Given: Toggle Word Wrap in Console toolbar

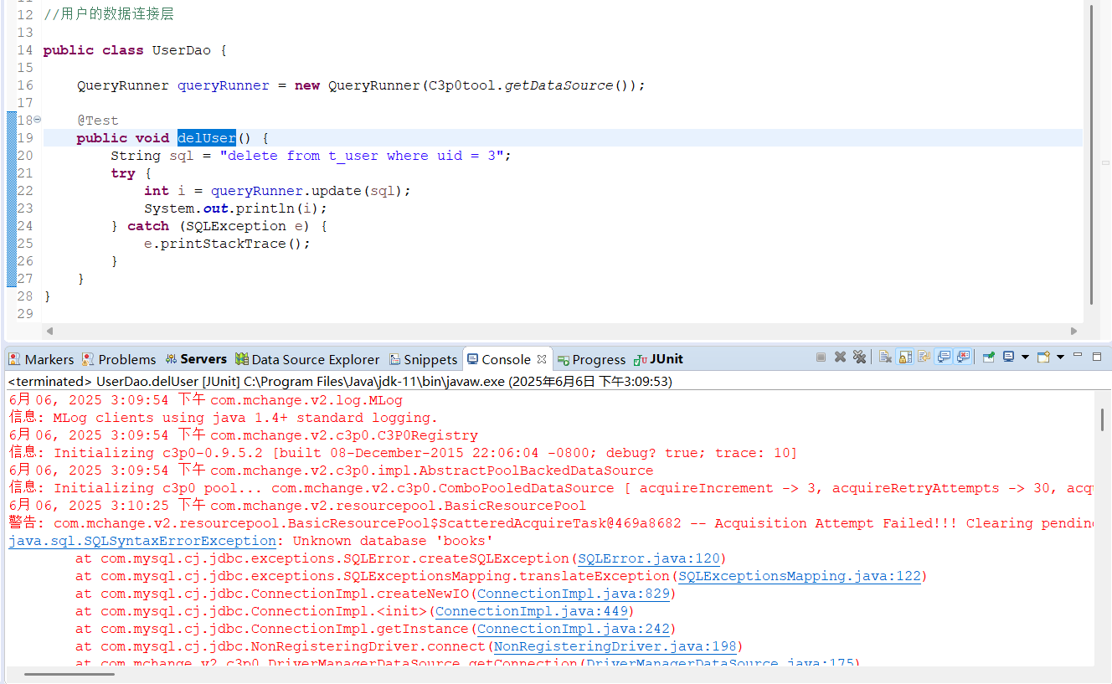Looking at the screenshot, I should [924, 357].
